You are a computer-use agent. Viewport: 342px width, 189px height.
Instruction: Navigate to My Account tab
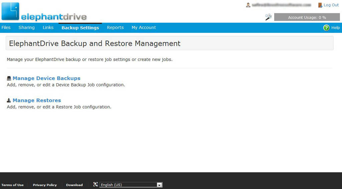tap(144, 27)
